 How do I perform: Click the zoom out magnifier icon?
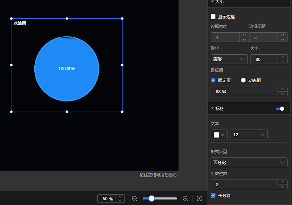[x=135, y=199]
